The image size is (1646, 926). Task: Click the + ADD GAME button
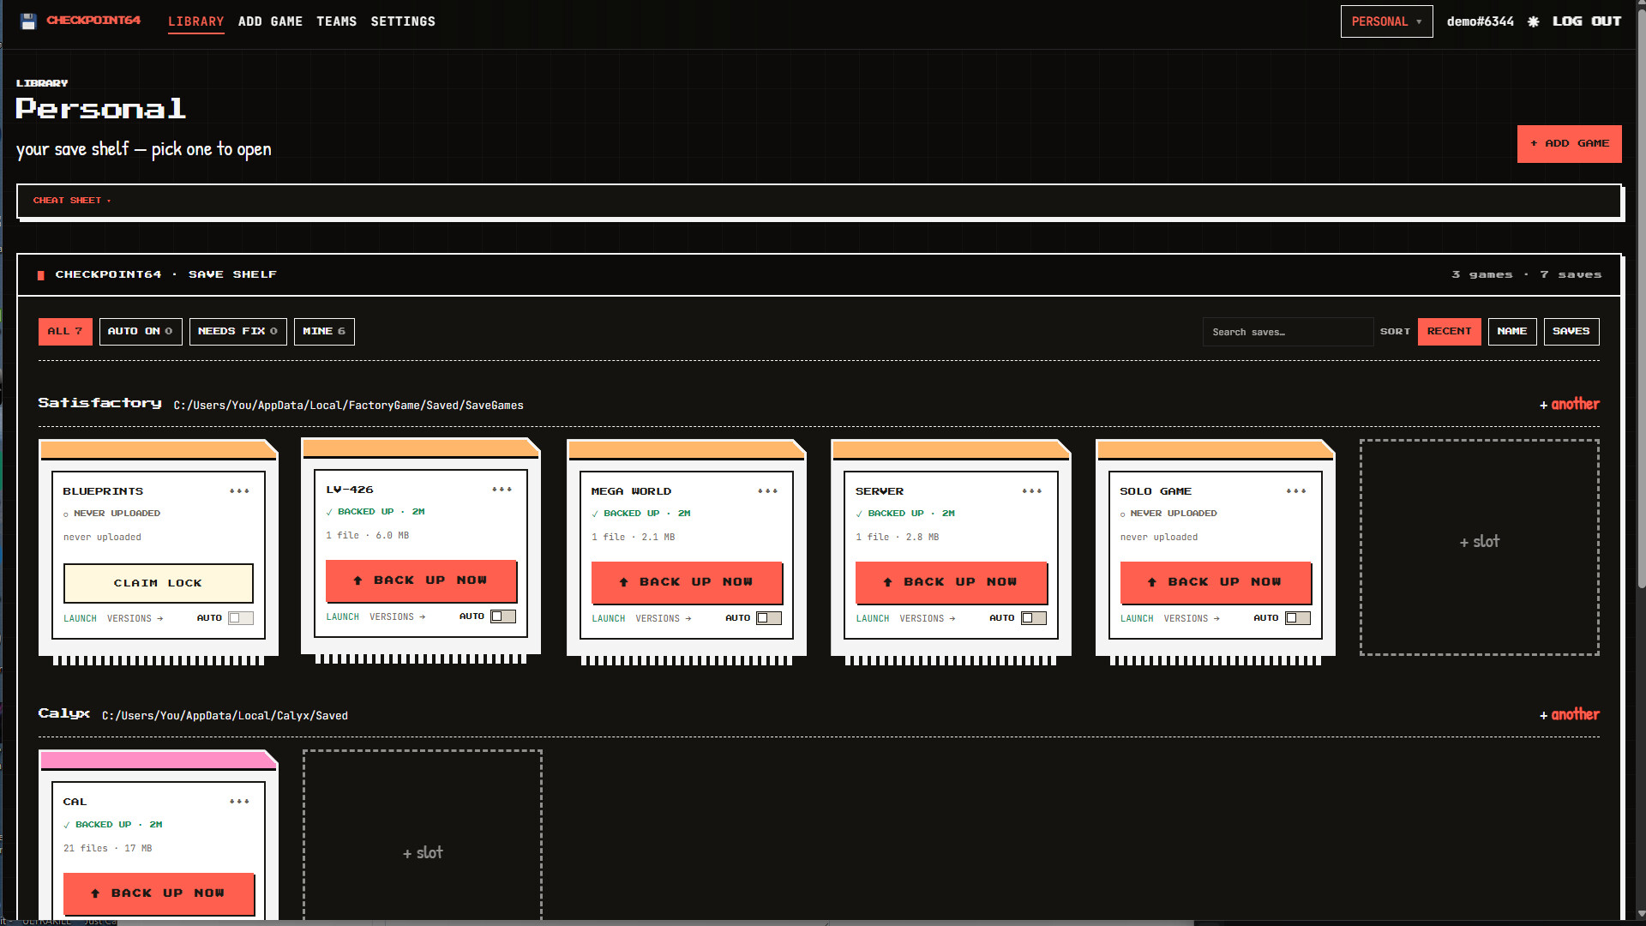click(1569, 144)
